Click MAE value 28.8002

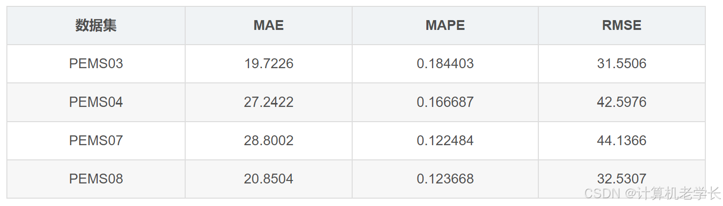point(269,141)
